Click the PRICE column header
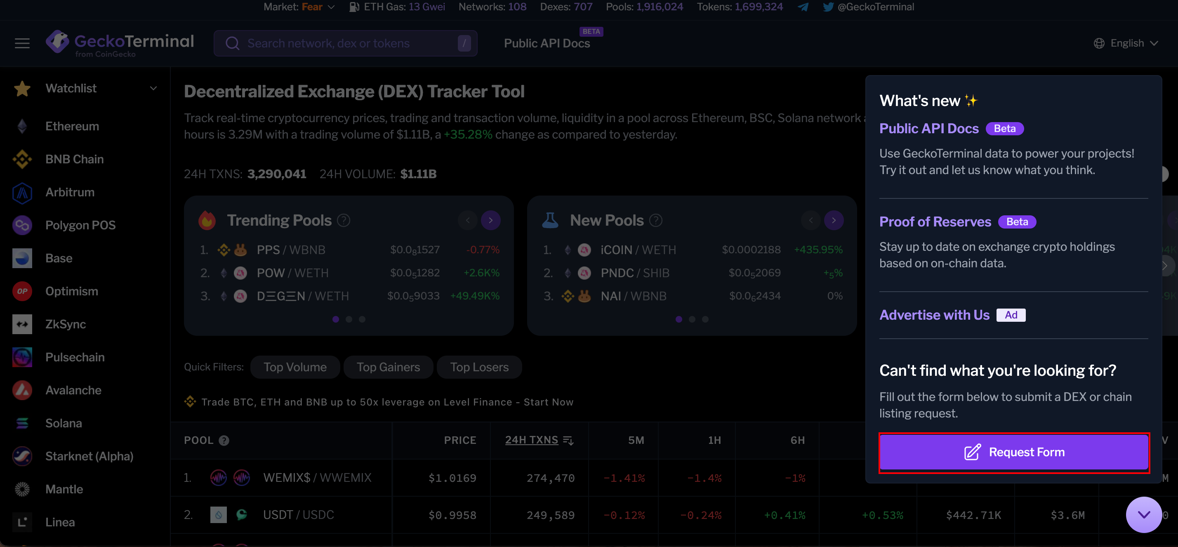Image resolution: width=1178 pixels, height=547 pixels. [460, 440]
